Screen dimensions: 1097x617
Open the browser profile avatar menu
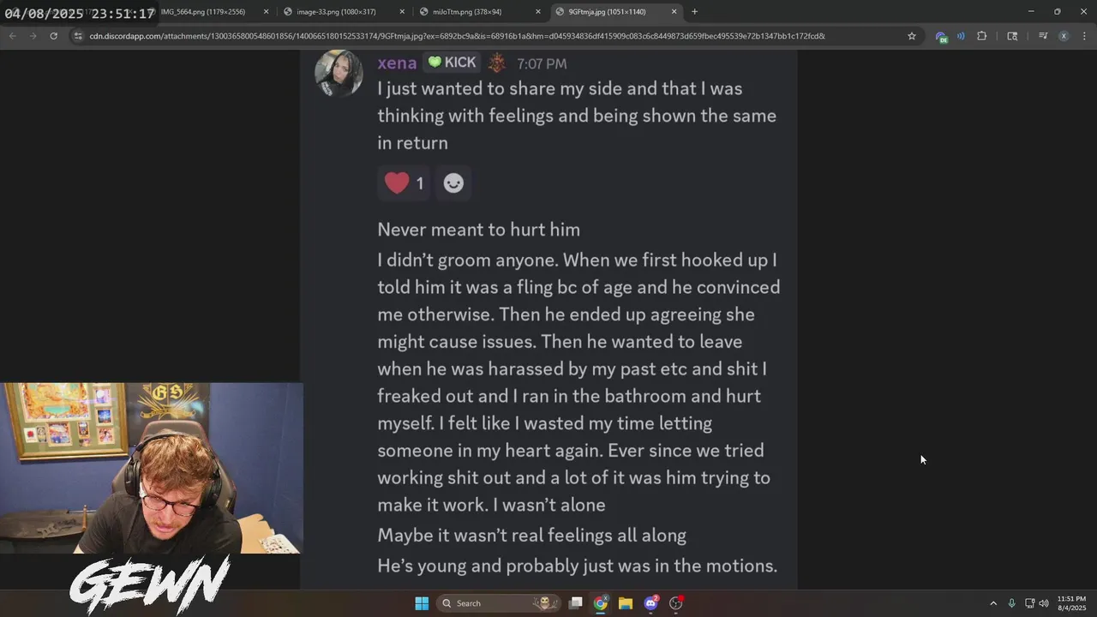(1064, 36)
